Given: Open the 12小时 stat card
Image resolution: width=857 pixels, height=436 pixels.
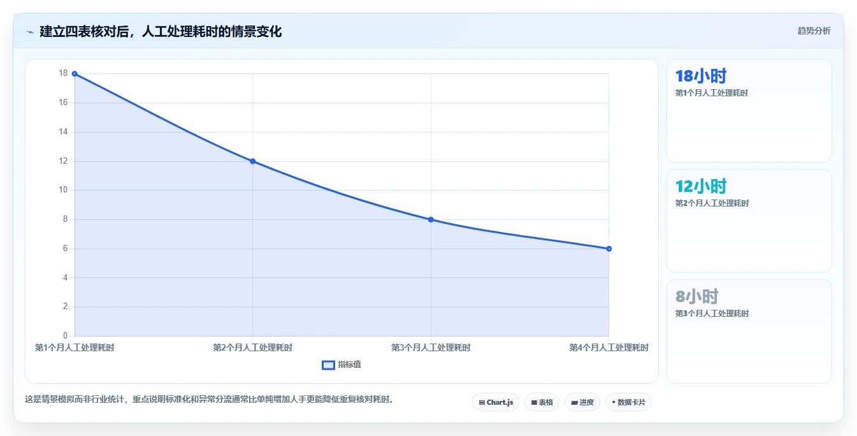Looking at the screenshot, I should click(749, 221).
